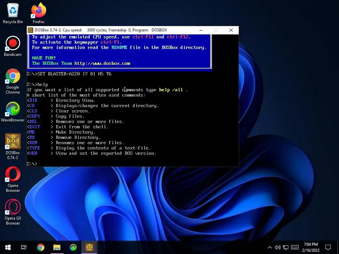Click 'Exit from the shell.' text
This screenshot has width=339, height=254.
point(82,127)
